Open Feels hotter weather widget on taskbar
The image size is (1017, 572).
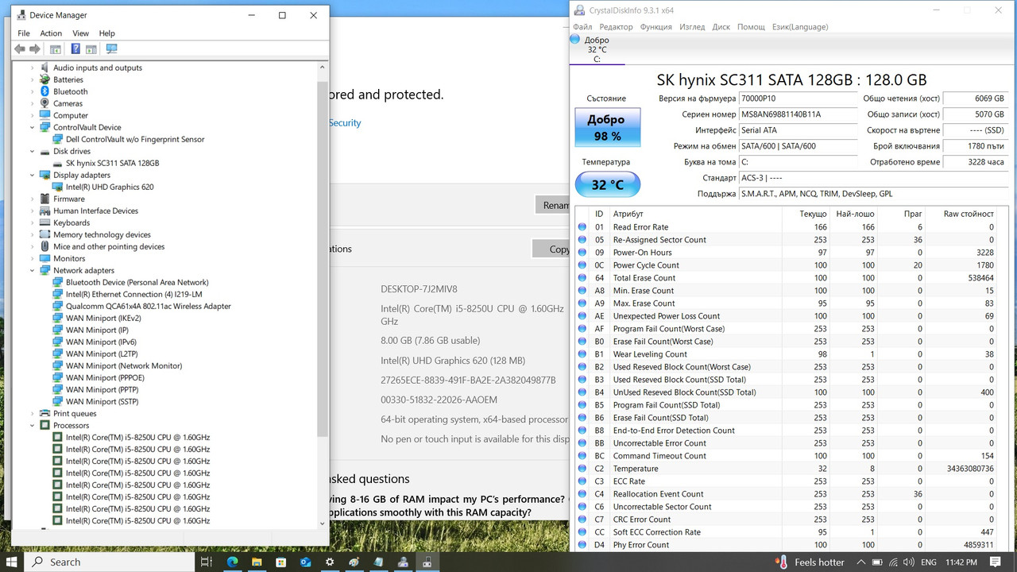(x=810, y=562)
